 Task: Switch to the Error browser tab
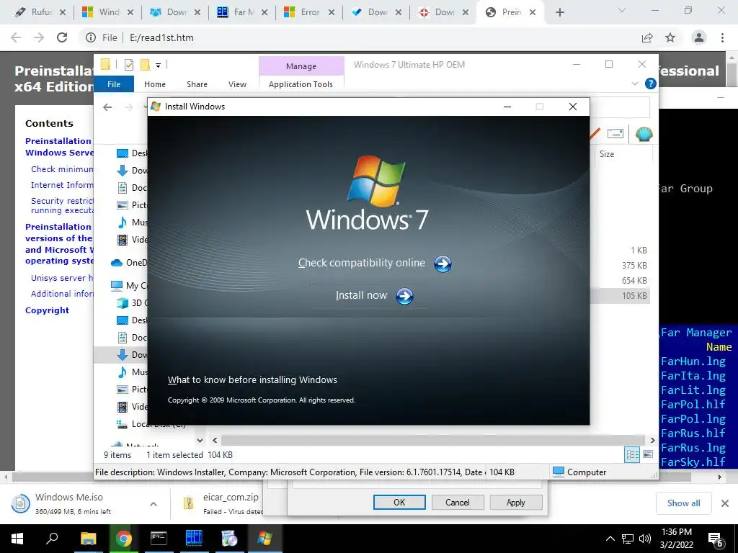point(309,12)
